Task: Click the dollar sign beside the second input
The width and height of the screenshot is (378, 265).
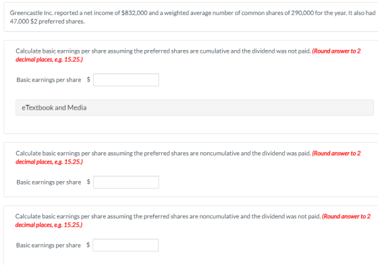Action: (88, 182)
